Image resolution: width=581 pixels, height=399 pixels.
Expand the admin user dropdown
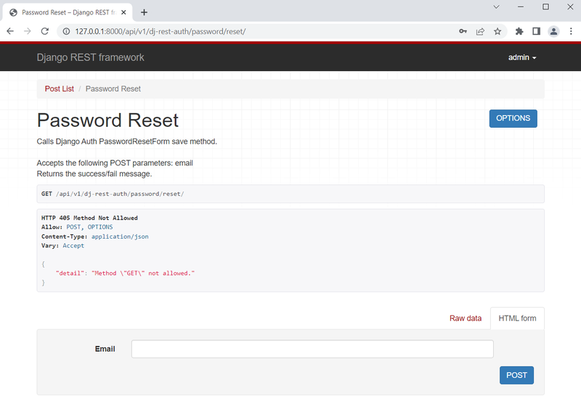coord(522,57)
